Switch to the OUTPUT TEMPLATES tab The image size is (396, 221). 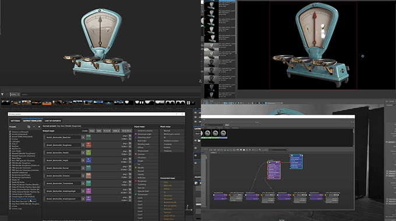pyautogui.click(x=33, y=121)
